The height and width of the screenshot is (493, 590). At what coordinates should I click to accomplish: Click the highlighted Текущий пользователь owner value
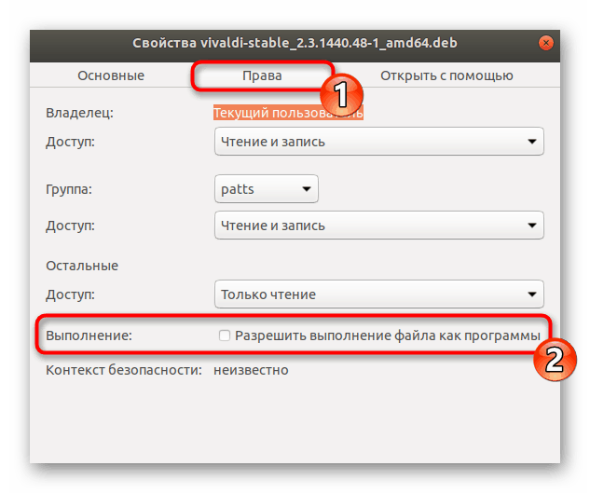(288, 113)
